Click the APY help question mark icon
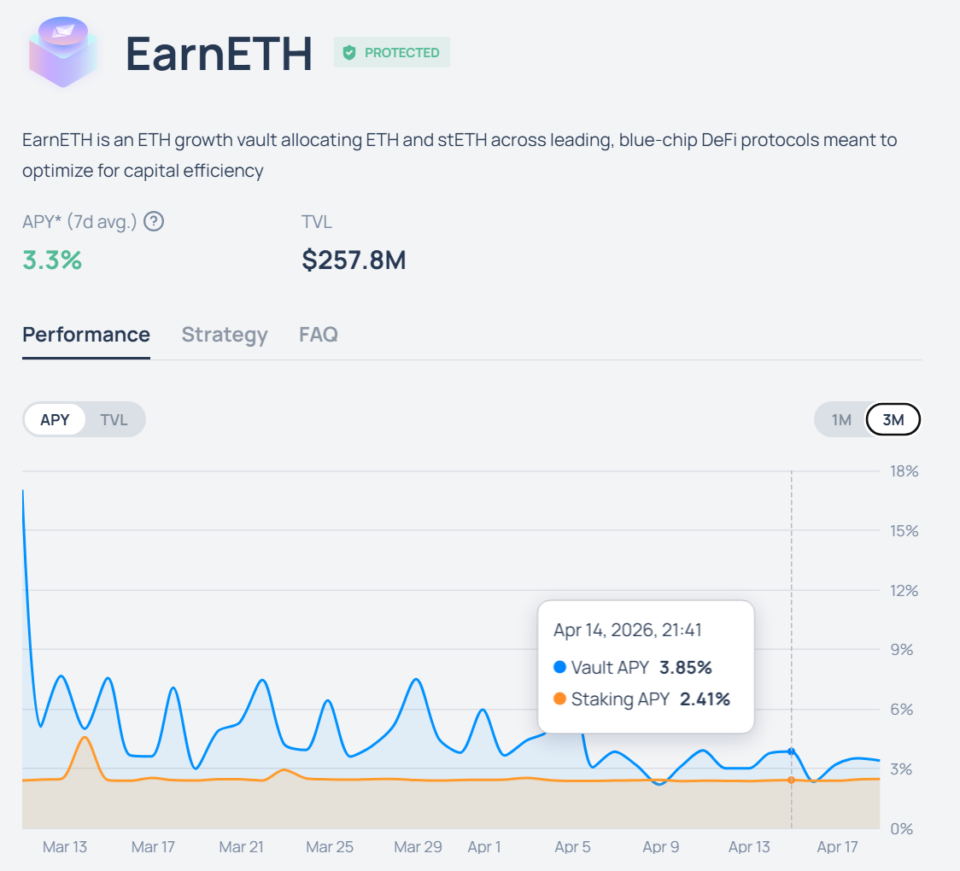 tap(154, 222)
